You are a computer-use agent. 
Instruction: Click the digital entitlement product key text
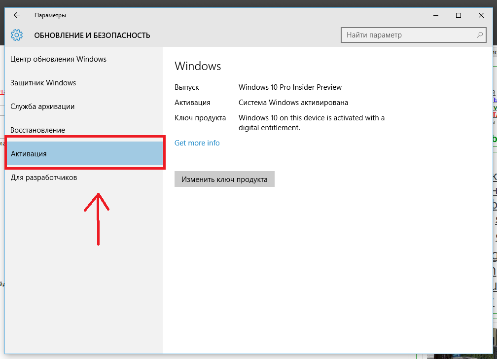point(311,123)
